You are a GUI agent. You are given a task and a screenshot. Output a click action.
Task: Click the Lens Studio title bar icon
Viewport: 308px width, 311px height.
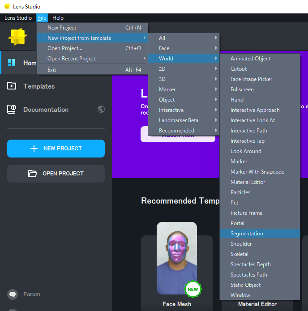(7, 6)
